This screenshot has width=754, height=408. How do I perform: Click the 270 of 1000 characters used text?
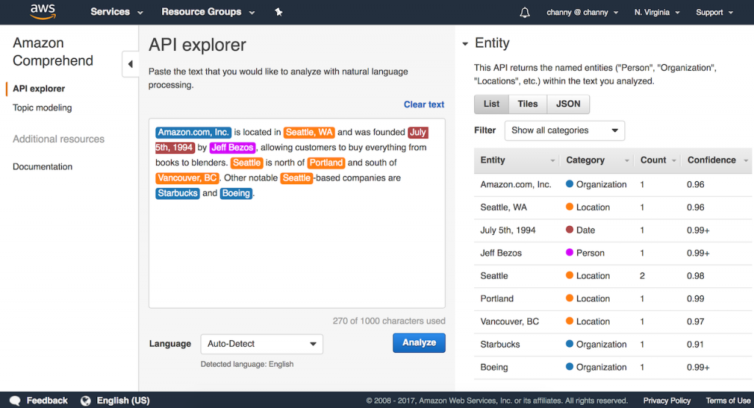tap(389, 321)
